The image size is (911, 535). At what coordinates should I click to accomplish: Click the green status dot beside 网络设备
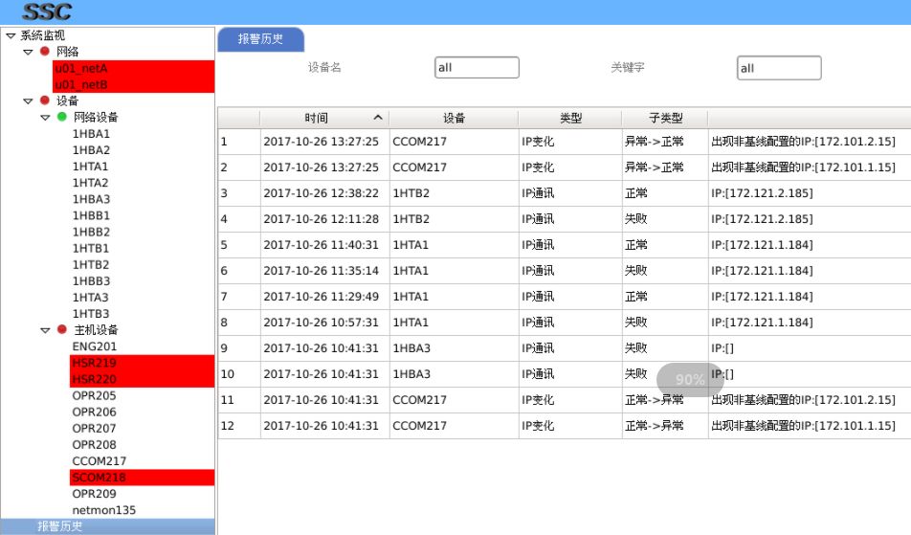click(61, 117)
